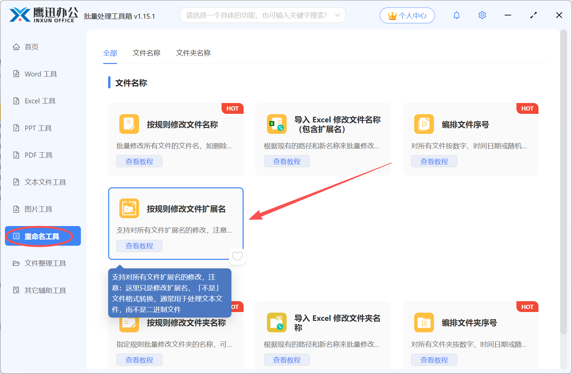The height and width of the screenshot is (374, 572).
Task: Click the Excel 工具 sidebar icon
Action: click(16, 101)
